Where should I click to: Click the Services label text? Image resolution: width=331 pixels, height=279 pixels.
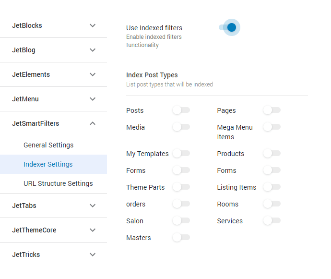pos(230,221)
